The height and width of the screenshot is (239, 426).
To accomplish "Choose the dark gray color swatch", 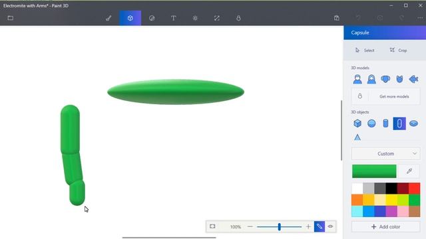I will coord(380,189).
